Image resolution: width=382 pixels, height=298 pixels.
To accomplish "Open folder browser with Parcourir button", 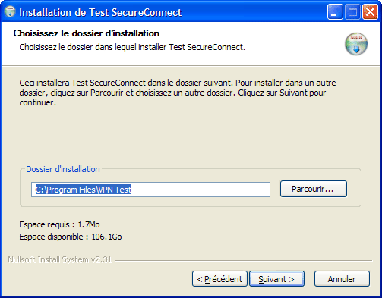I will click(x=314, y=189).
